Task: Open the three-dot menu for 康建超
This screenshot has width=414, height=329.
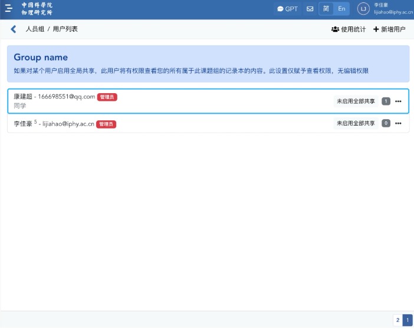Action: 398,101
